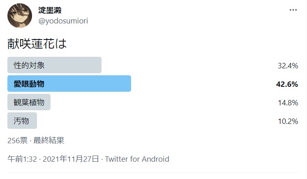The image size is (307, 179).
Task: Click the bold 愛眼動物 label text
Action: tap(29, 84)
